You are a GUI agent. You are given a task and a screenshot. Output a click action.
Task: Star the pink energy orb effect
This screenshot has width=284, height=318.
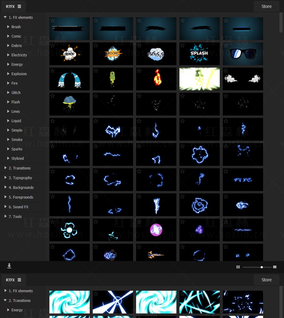139,222
